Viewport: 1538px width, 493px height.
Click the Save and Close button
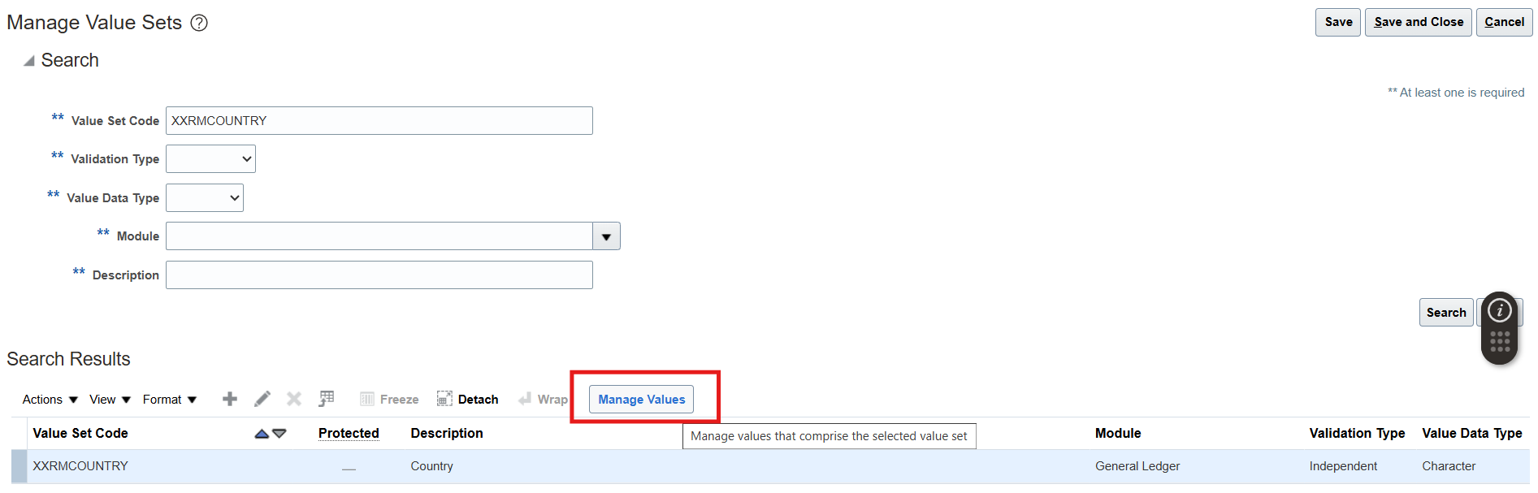point(1418,22)
